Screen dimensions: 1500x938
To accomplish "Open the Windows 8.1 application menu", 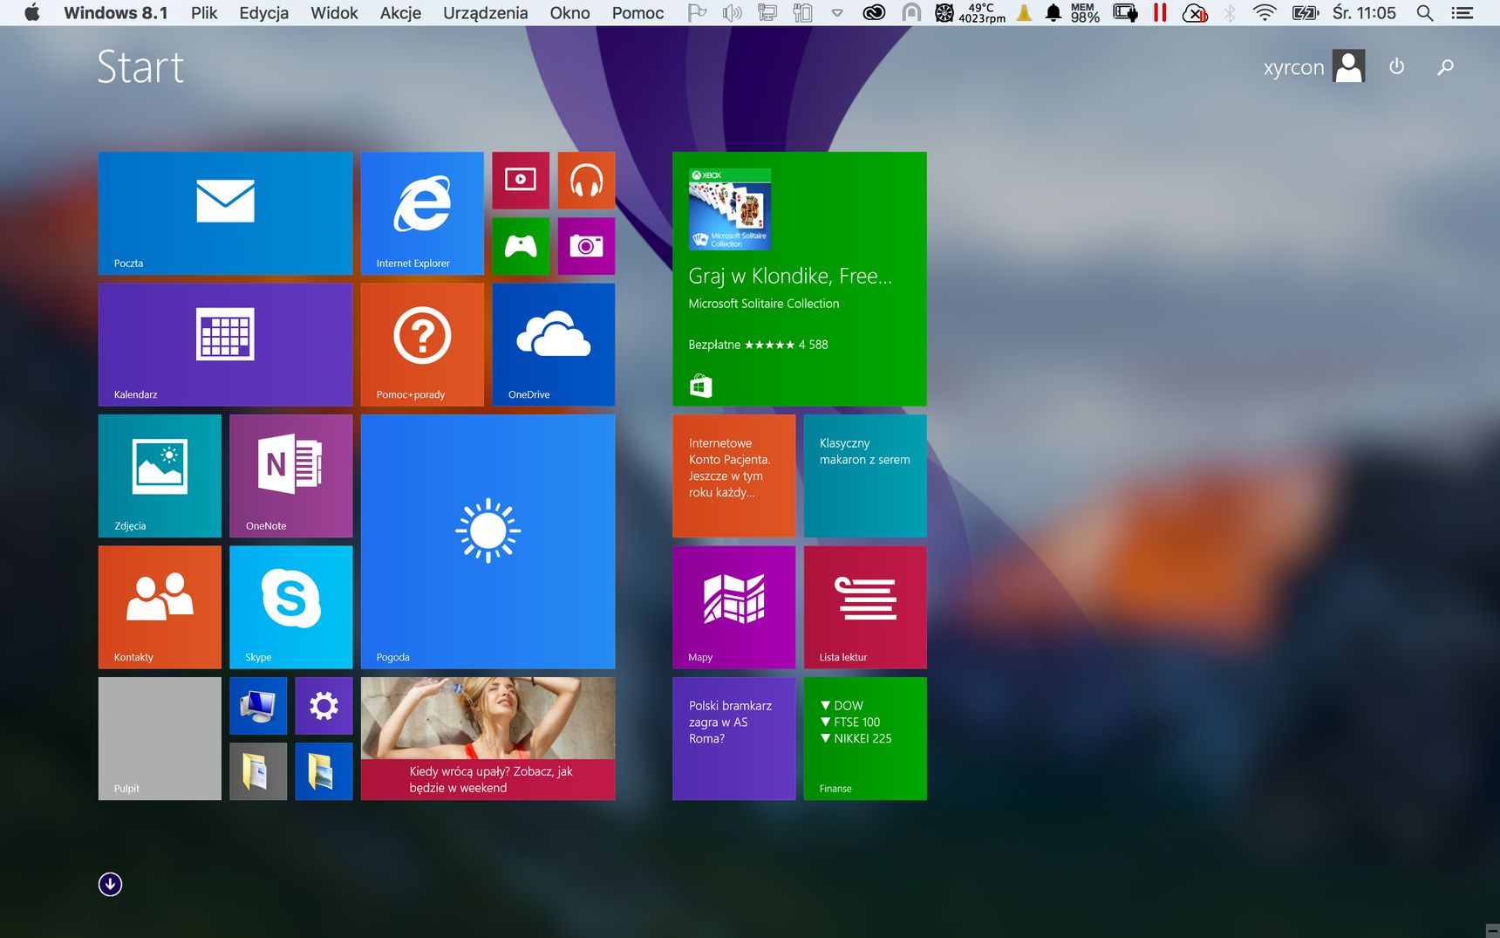I will tap(116, 13).
